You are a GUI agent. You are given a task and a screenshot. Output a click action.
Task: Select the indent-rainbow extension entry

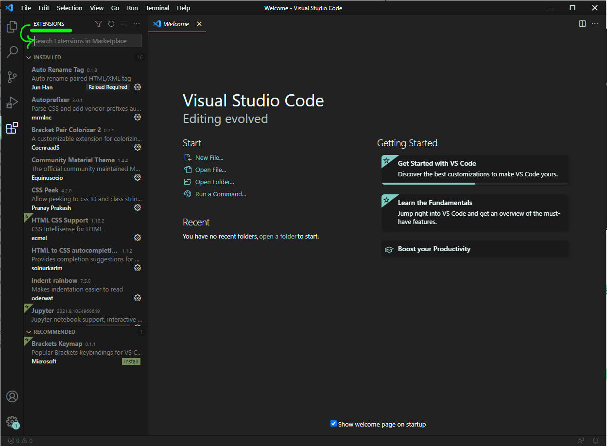86,289
